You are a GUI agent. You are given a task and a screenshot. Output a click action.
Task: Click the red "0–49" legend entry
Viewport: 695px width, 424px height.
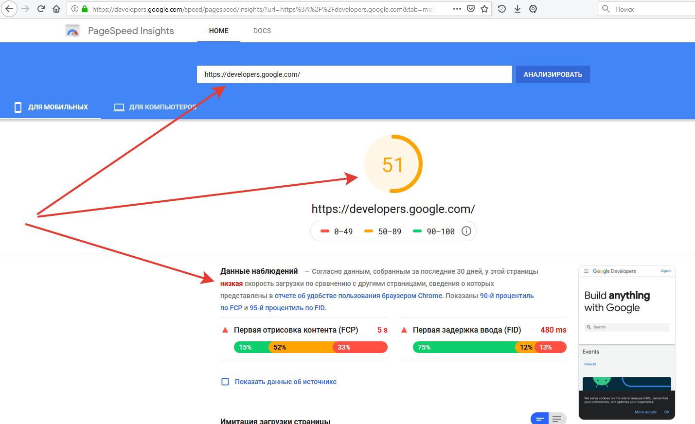pyautogui.click(x=337, y=231)
